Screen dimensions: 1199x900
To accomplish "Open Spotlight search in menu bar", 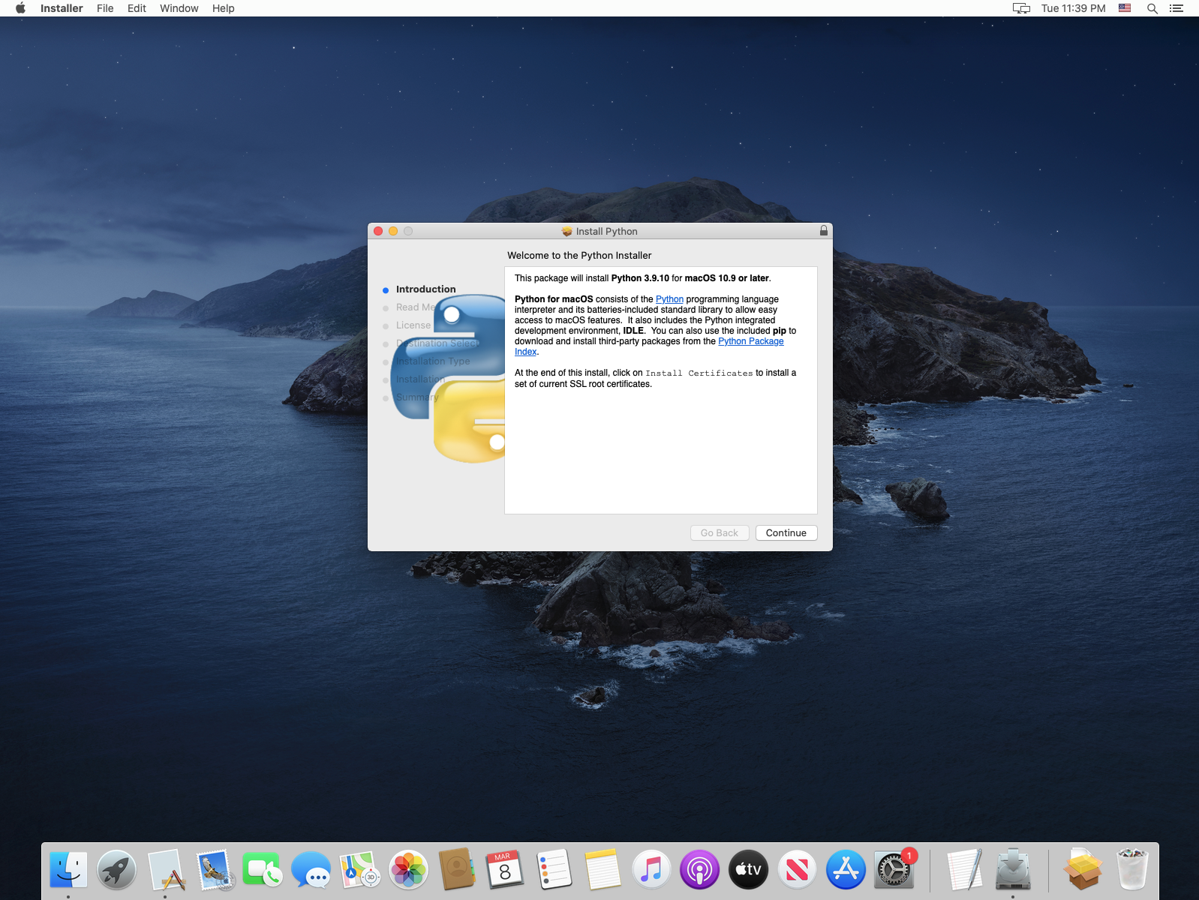I will point(1152,8).
